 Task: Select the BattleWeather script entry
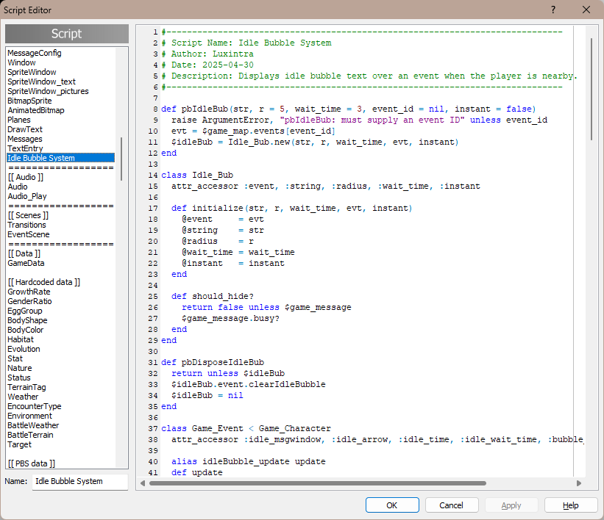point(32,425)
